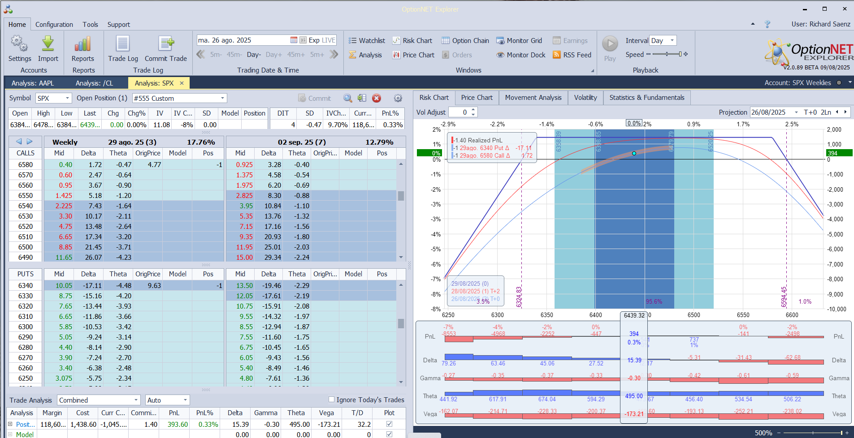The height and width of the screenshot is (438, 854).
Task: Expand the Position analysis row
Action: 10,424
